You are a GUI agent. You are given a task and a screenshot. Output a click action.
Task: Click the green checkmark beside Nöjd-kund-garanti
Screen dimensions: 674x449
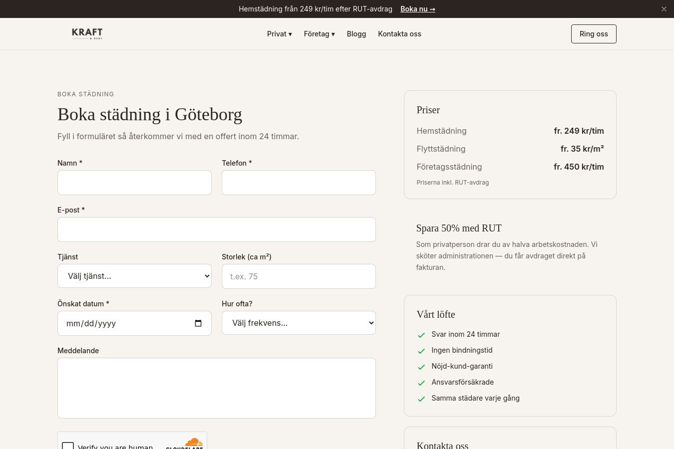tap(421, 367)
